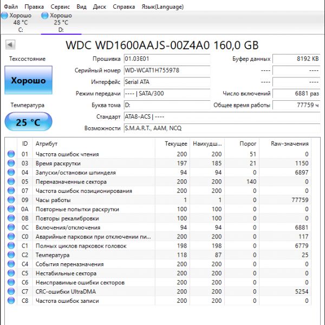Click the CRC-ошибки UltraDMA raw value 5254
Screen dimensions: 325x325
(x=302, y=291)
